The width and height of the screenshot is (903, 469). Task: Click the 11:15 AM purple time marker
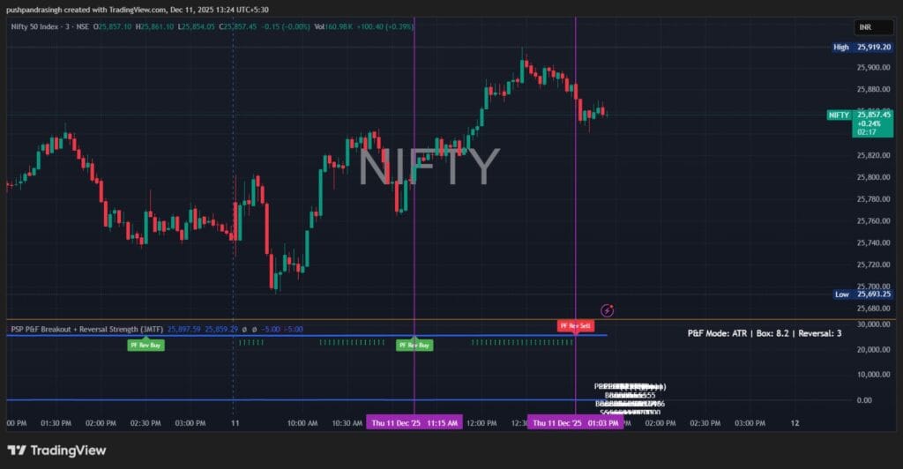pos(414,423)
